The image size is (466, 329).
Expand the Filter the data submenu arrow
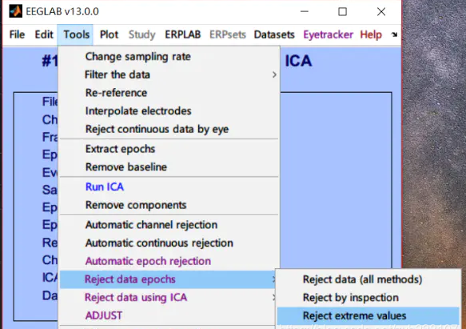(x=274, y=74)
